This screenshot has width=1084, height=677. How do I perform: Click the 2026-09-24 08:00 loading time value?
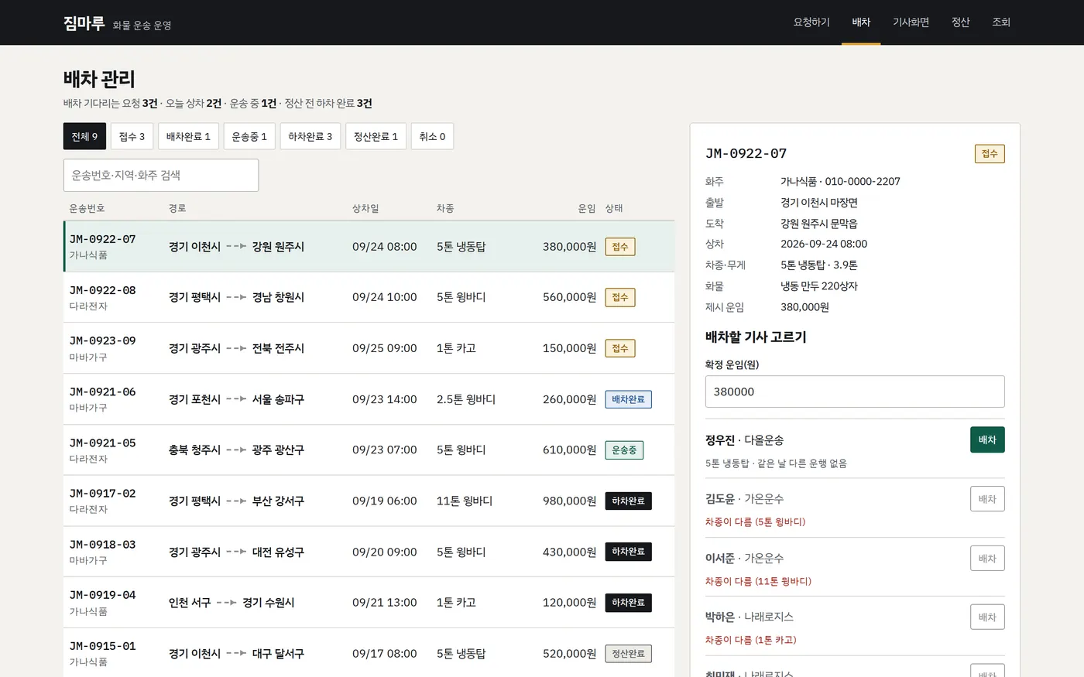pyautogui.click(x=824, y=244)
